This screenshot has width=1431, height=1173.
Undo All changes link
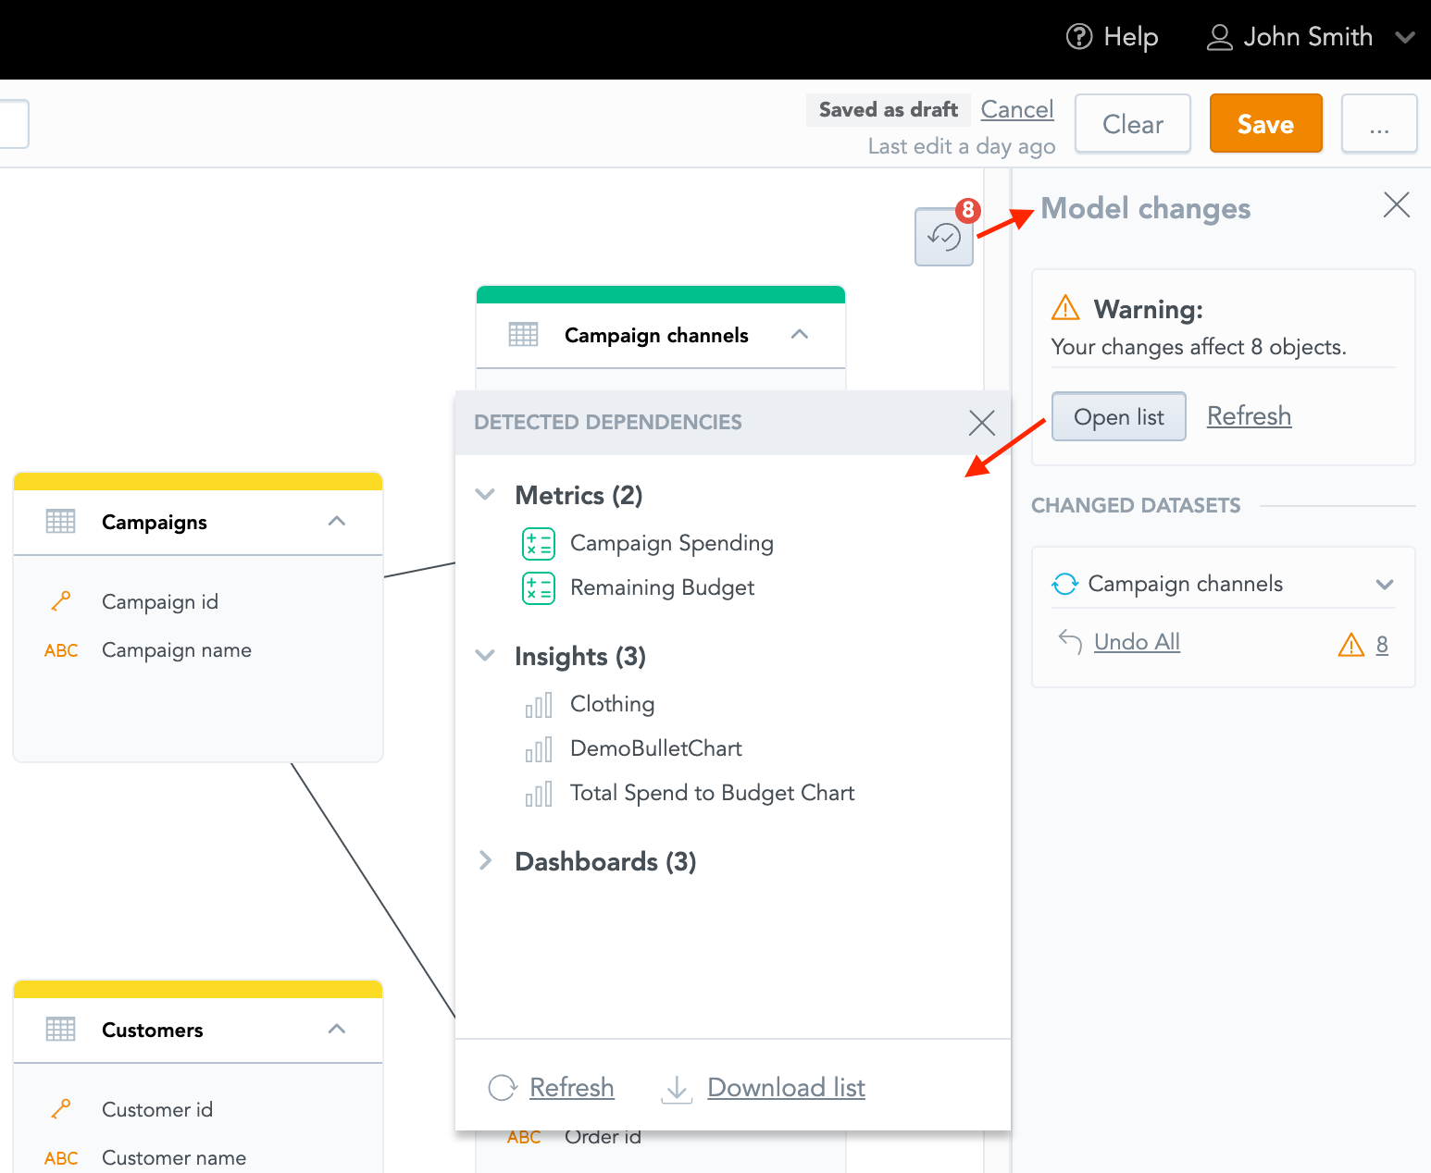1137,641
